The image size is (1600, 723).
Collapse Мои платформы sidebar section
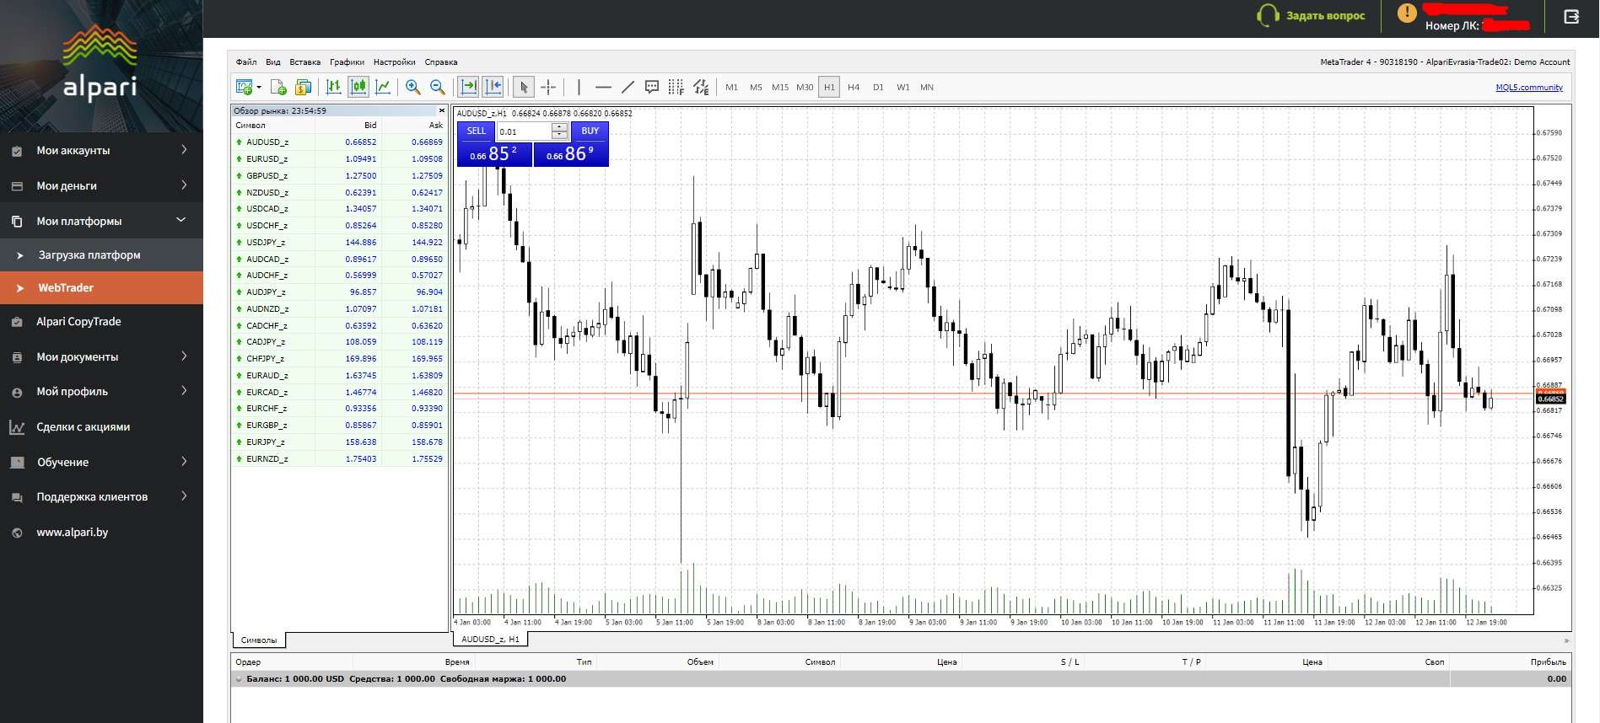click(x=101, y=221)
